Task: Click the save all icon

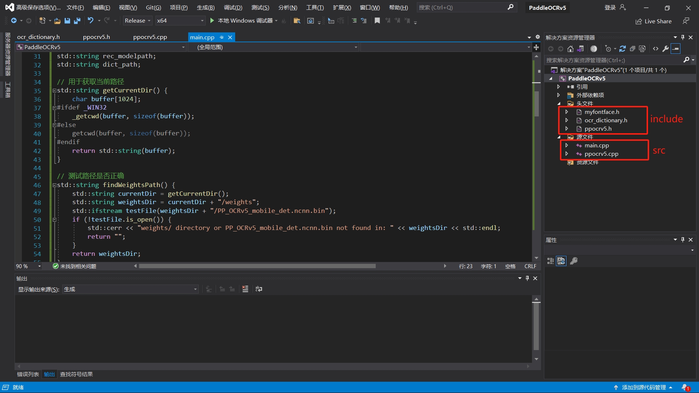Action: pos(77,21)
